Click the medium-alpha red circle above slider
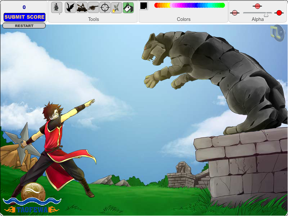This screenshot has width=288, height=216. click(257, 6)
